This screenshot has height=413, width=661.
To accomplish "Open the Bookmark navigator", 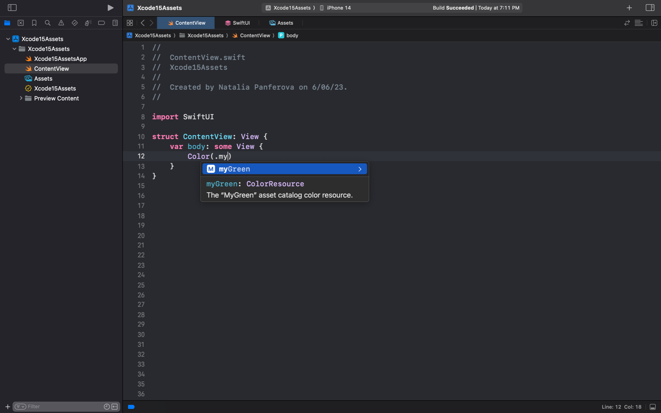I will (34, 23).
